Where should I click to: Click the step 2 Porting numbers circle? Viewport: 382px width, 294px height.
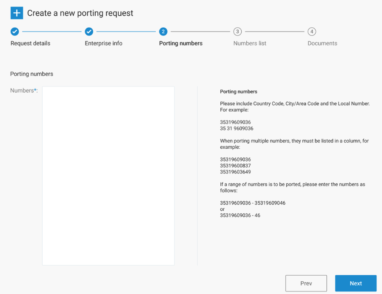(163, 32)
